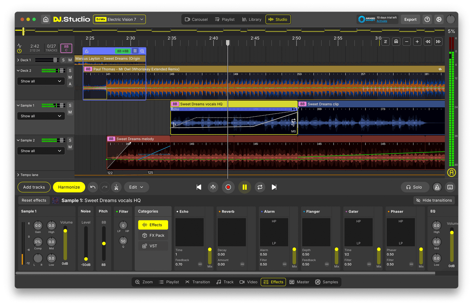This screenshot has height=306, width=473.
Task: Open the Edit dropdown menu
Action: pyautogui.click(x=136, y=187)
